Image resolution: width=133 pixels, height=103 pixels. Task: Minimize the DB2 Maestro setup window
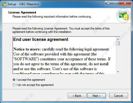click(108, 3)
